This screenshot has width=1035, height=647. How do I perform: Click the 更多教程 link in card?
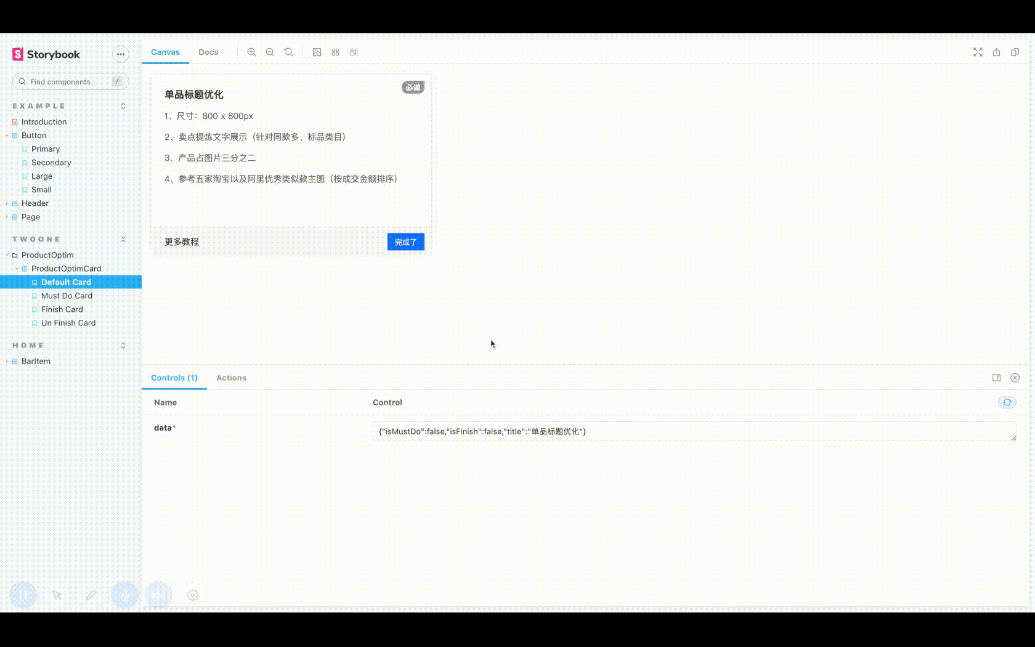click(181, 242)
